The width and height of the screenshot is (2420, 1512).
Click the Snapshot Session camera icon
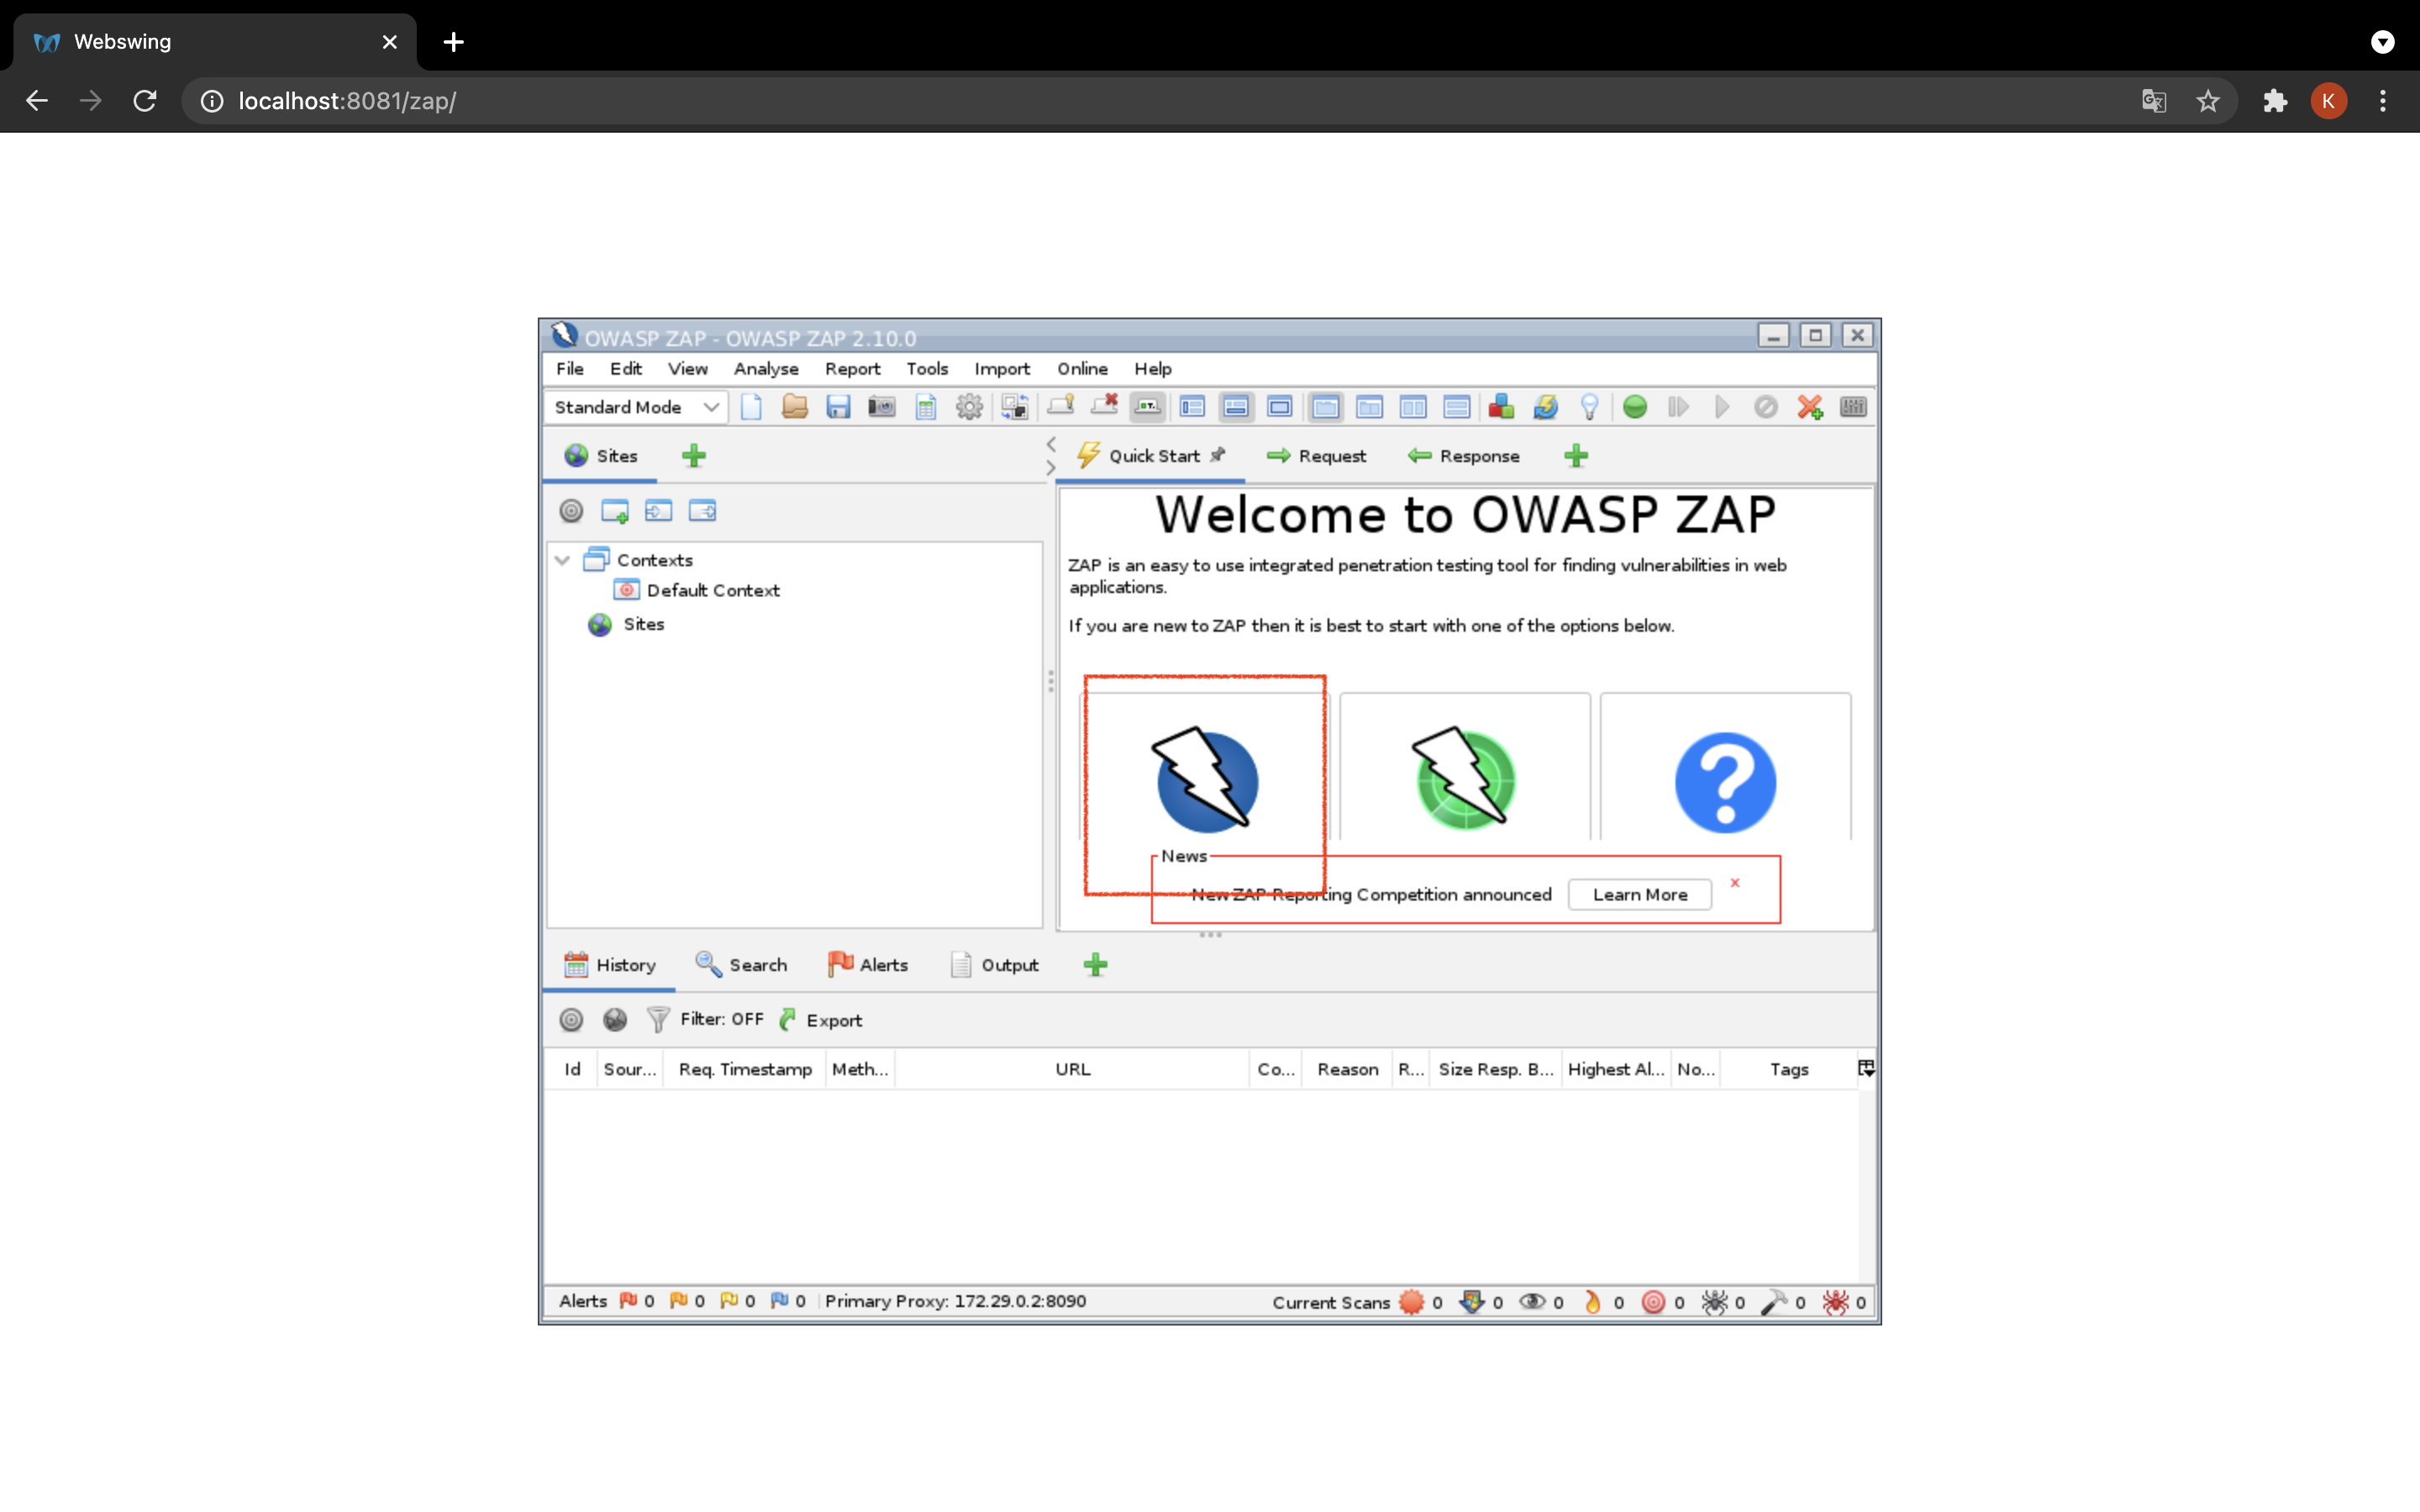[x=881, y=407]
